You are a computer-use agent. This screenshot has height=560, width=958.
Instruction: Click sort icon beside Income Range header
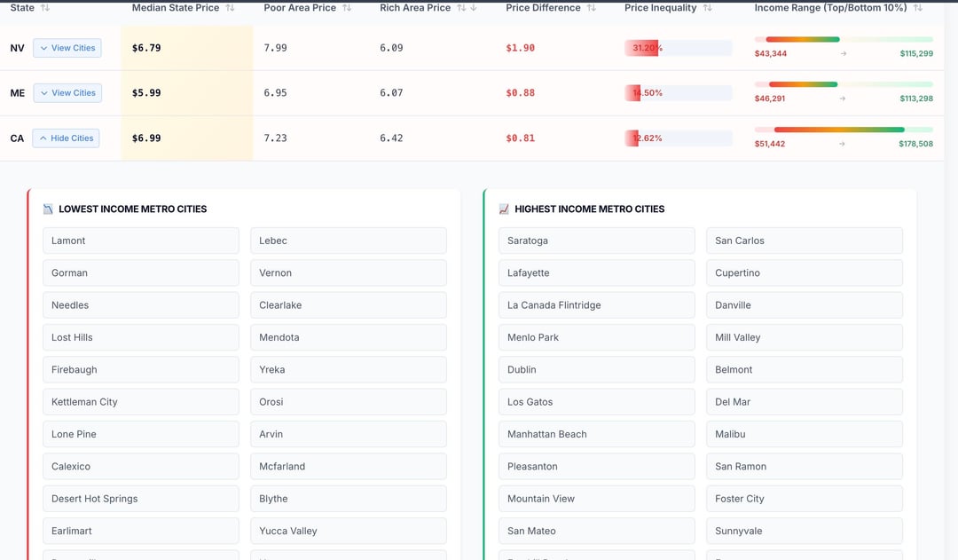click(x=918, y=8)
